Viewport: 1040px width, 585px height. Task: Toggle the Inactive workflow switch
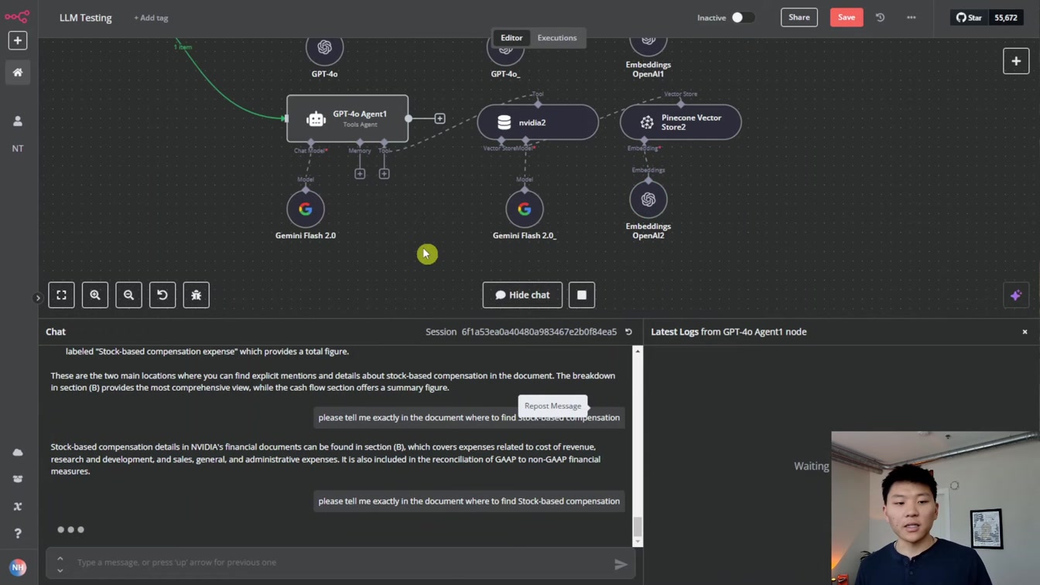[x=742, y=18]
